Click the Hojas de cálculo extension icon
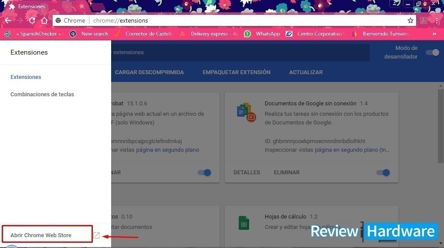This screenshot has height=248, width=444. 244,223
